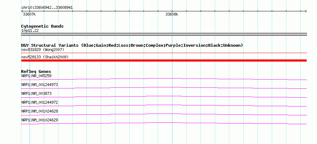Select the thick red nsv528133 loss bar

[x=164, y=61]
